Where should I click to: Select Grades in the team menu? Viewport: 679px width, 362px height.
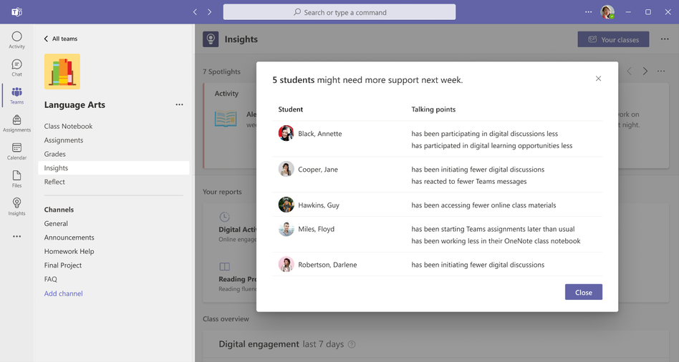tap(55, 154)
